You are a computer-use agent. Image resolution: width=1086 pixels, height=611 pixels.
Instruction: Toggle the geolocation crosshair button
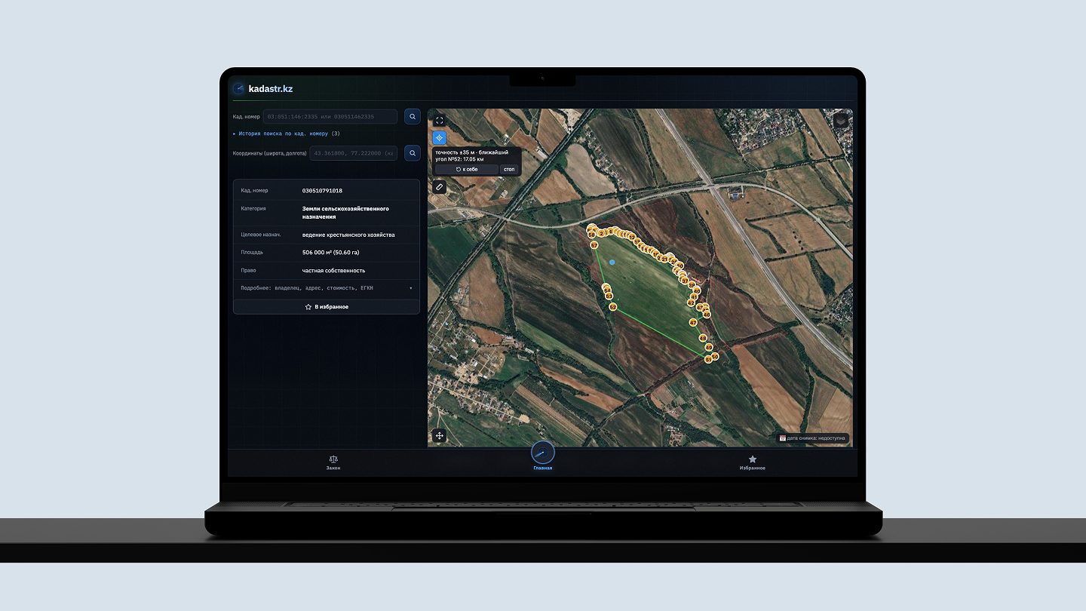439,138
